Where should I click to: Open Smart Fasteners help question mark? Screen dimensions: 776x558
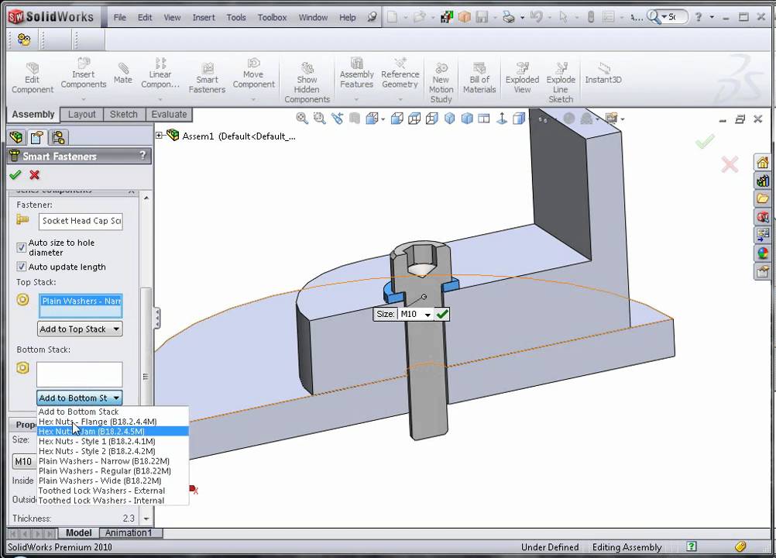coord(142,156)
